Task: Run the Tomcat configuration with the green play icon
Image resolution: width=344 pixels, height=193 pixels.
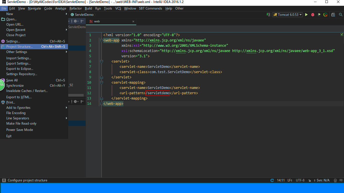Action: pyautogui.click(x=306, y=15)
